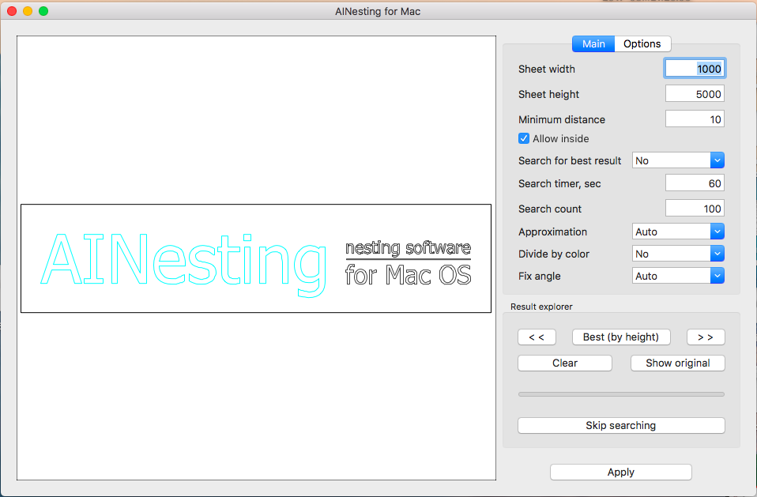Click the 'Approximation' label

553,232
